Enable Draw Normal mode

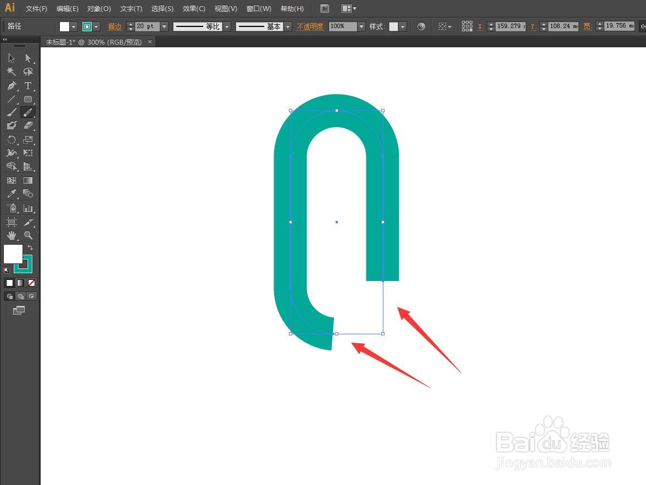9,296
